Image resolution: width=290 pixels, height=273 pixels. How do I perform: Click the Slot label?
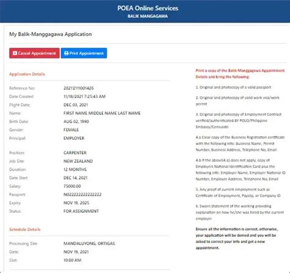pyautogui.click(x=13, y=260)
